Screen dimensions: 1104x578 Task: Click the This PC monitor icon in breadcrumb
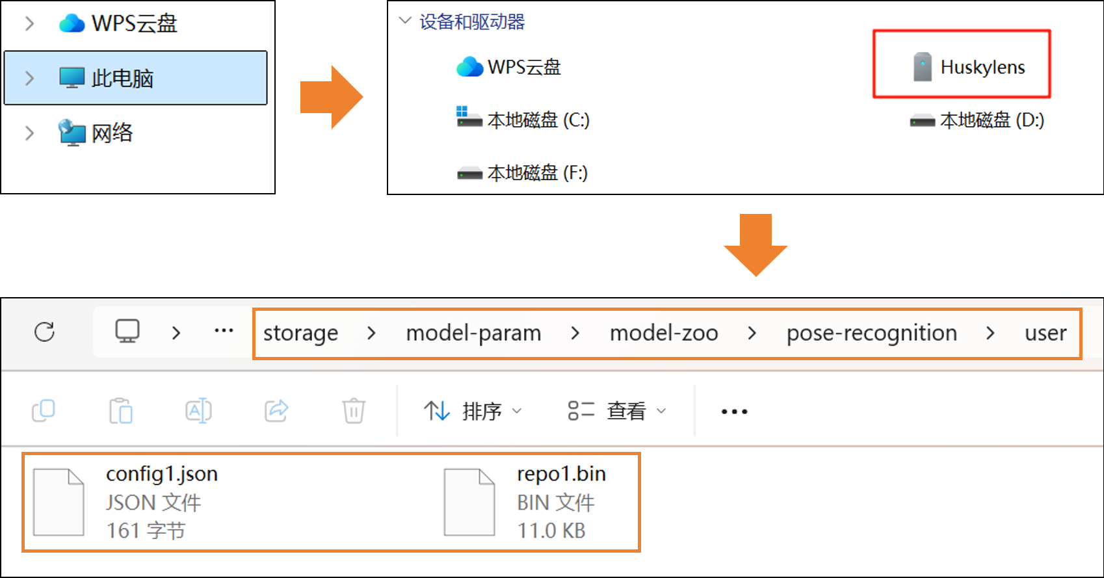pyautogui.click(x=127, y=332)
